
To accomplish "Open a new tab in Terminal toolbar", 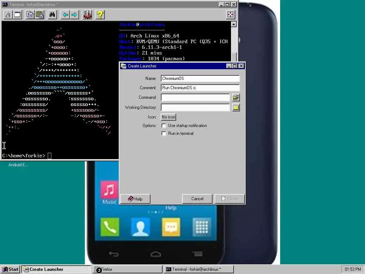I will 8,15.
